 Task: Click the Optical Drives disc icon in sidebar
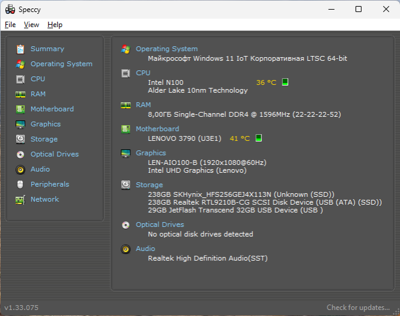pos(20,155)
